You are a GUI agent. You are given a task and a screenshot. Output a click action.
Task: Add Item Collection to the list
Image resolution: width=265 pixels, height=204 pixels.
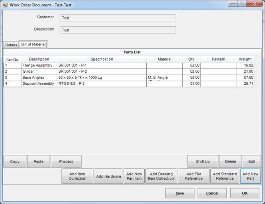coord(78,176)
